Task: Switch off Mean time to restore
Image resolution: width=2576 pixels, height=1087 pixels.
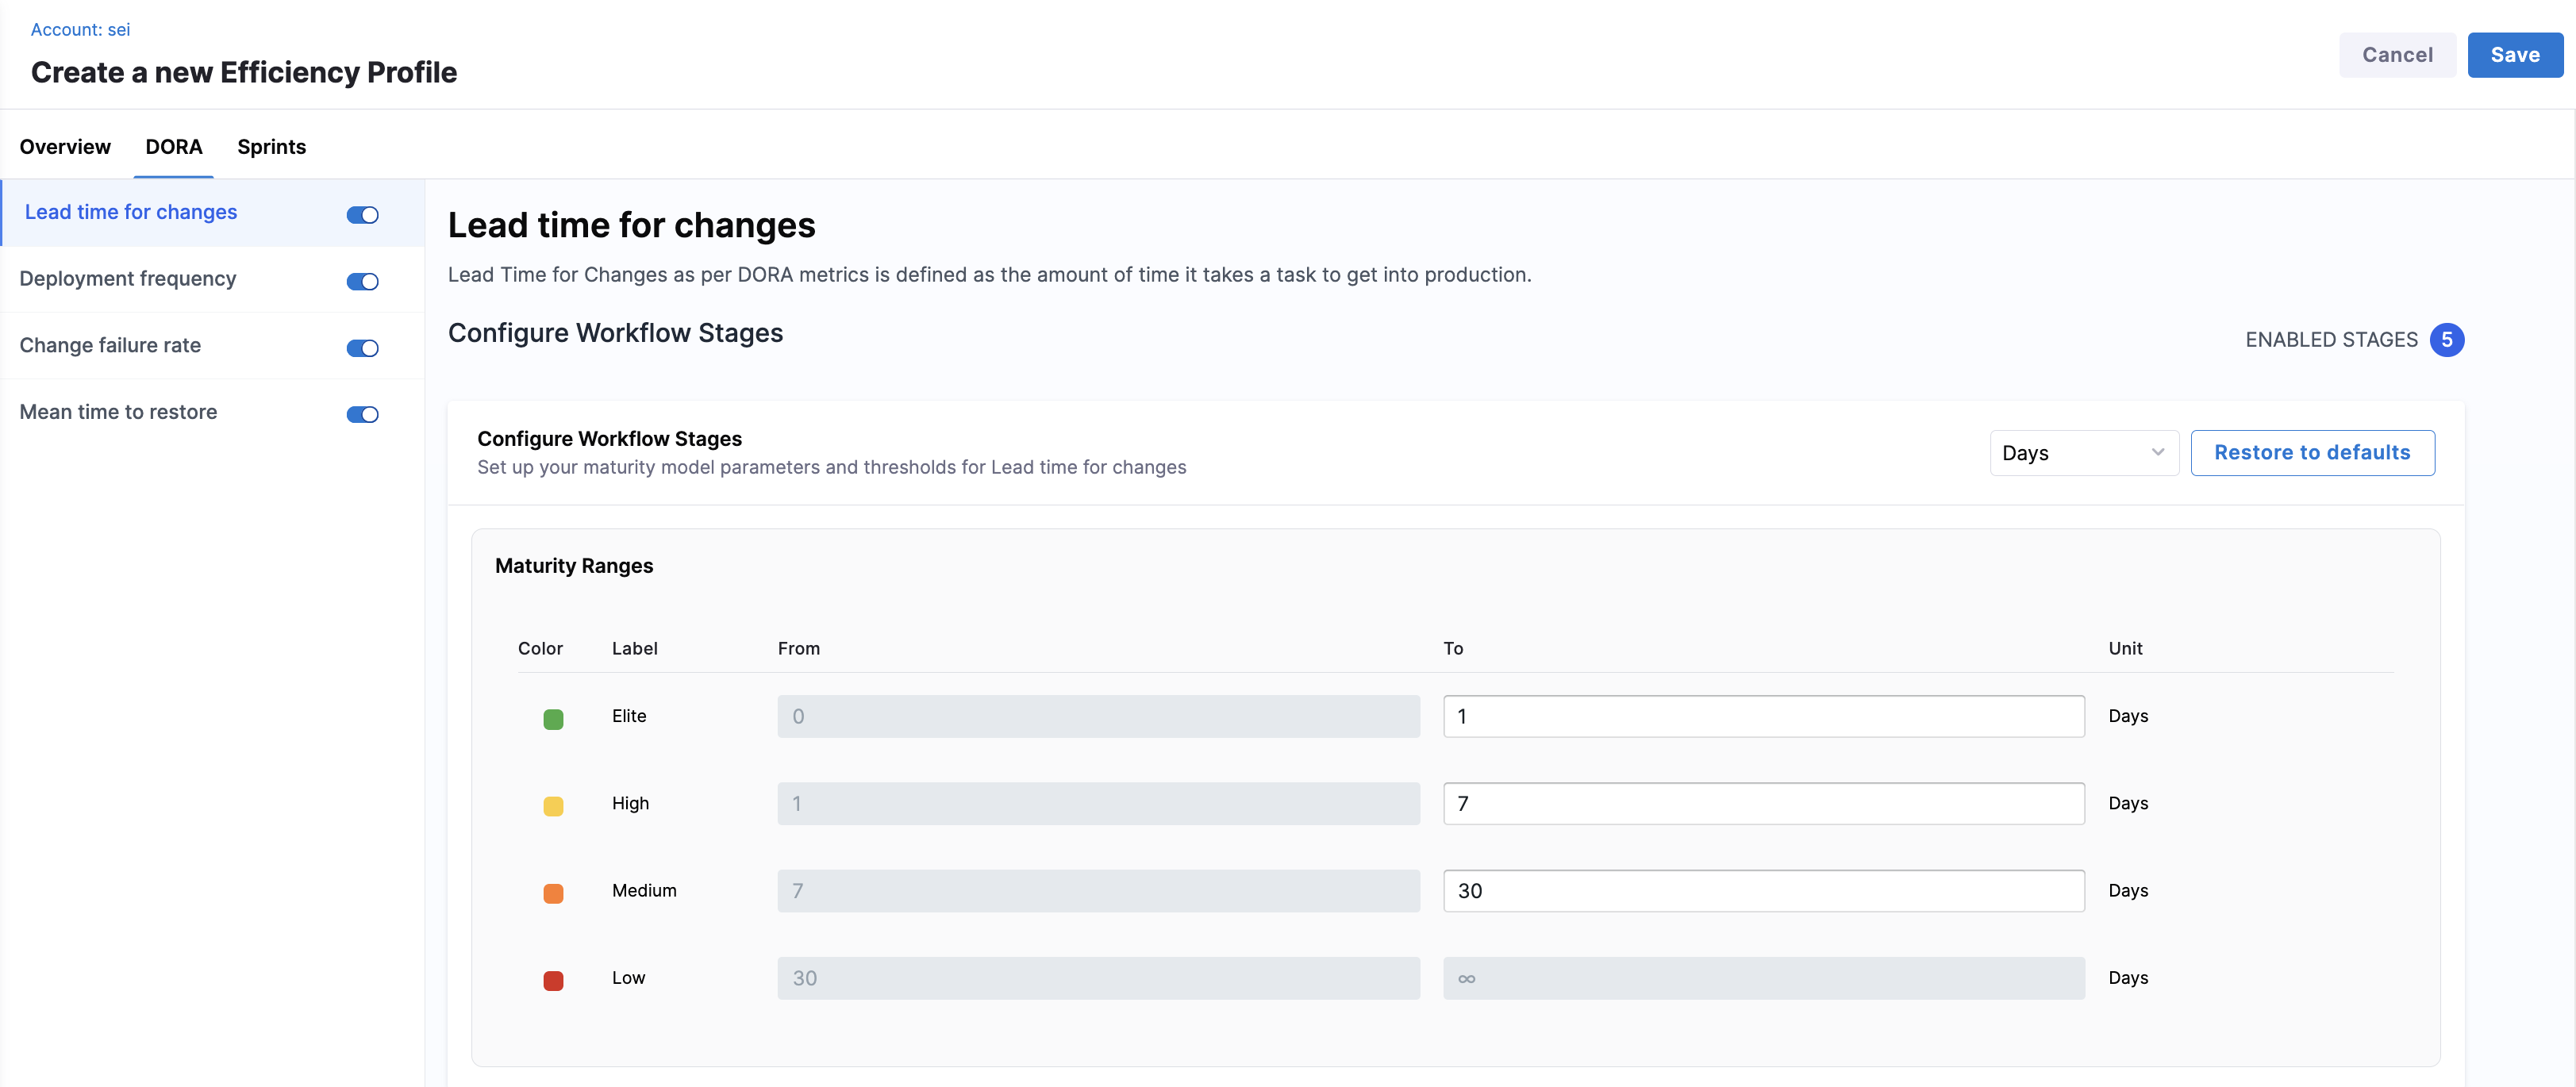Action: (x=362, y=414)
